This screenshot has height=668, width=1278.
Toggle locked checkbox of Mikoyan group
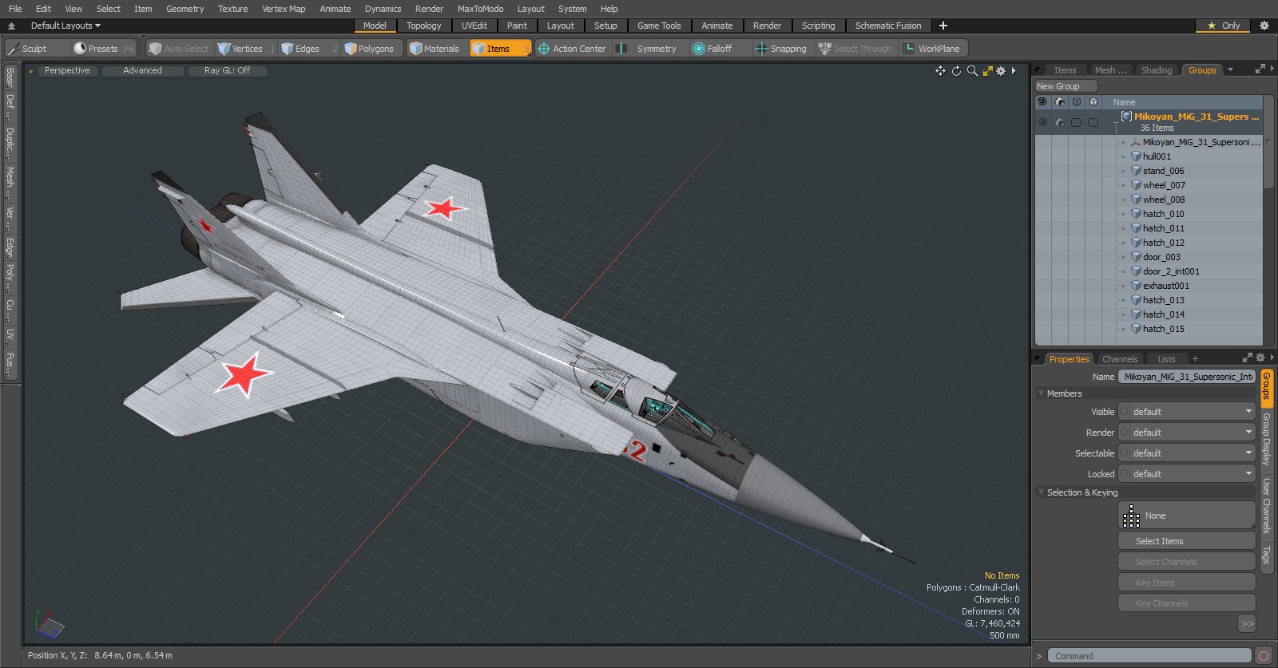tap(1093, 122)
